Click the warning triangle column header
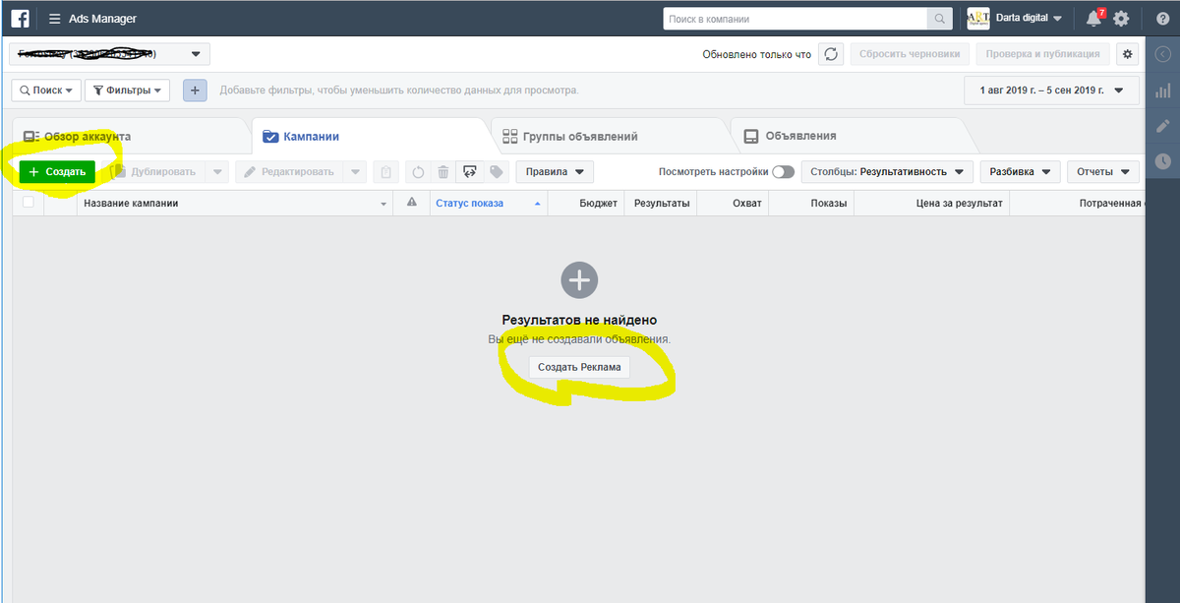Viewport: 1180px width, 603px height. coord(412,203)
